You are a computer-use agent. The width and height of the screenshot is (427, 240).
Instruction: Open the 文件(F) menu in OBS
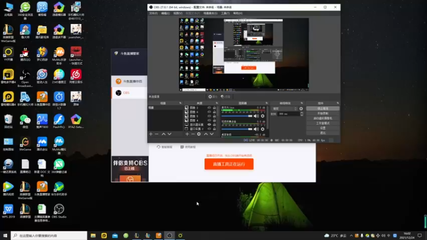(x=153, y=13)
